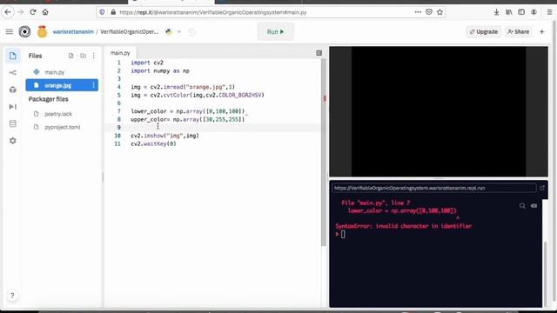Image resolution: width=557 pixels, height=313 pixels.
Task: Bookmark this page with the star
Action: pos(440,12)
